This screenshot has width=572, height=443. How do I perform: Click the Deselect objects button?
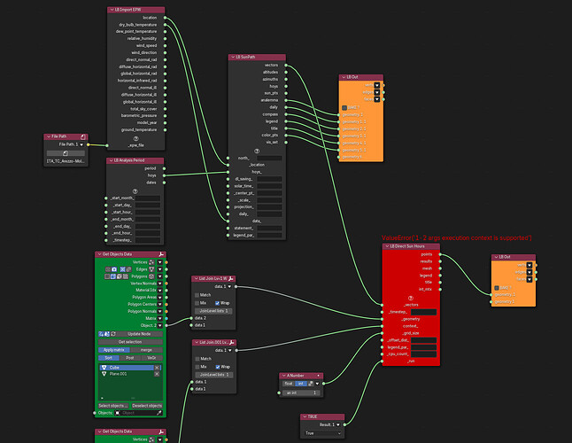[147, 406]
